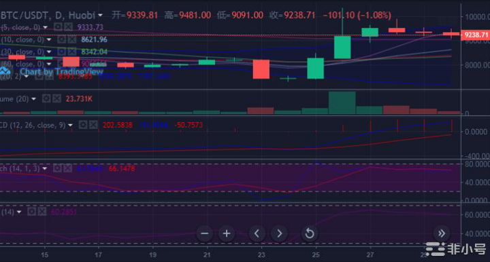Remove the (10, close, 0) moving average indicator
Viewport: 490px width, 262px height.
[72, 39]
